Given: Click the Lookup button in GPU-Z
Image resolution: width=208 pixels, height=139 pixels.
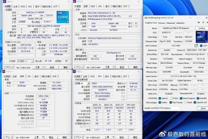Looking at the screenshot, I should click(x=201, y=28).
